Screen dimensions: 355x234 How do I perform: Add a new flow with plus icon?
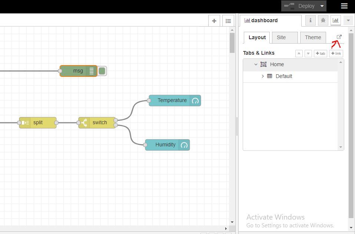click(x=214, y=21)
